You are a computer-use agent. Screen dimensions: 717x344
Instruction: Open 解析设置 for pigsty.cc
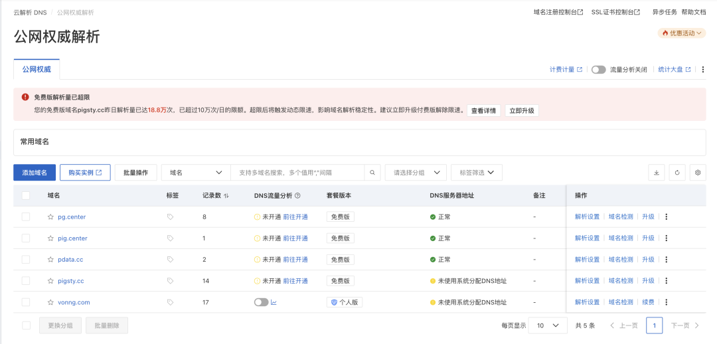tap(587, 281)
